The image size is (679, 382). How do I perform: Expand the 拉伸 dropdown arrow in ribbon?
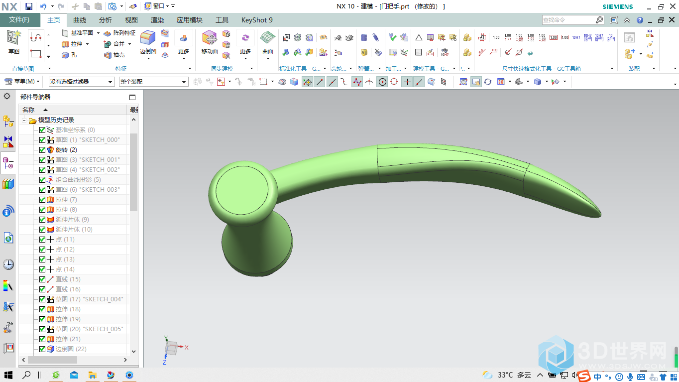[88, 44]
